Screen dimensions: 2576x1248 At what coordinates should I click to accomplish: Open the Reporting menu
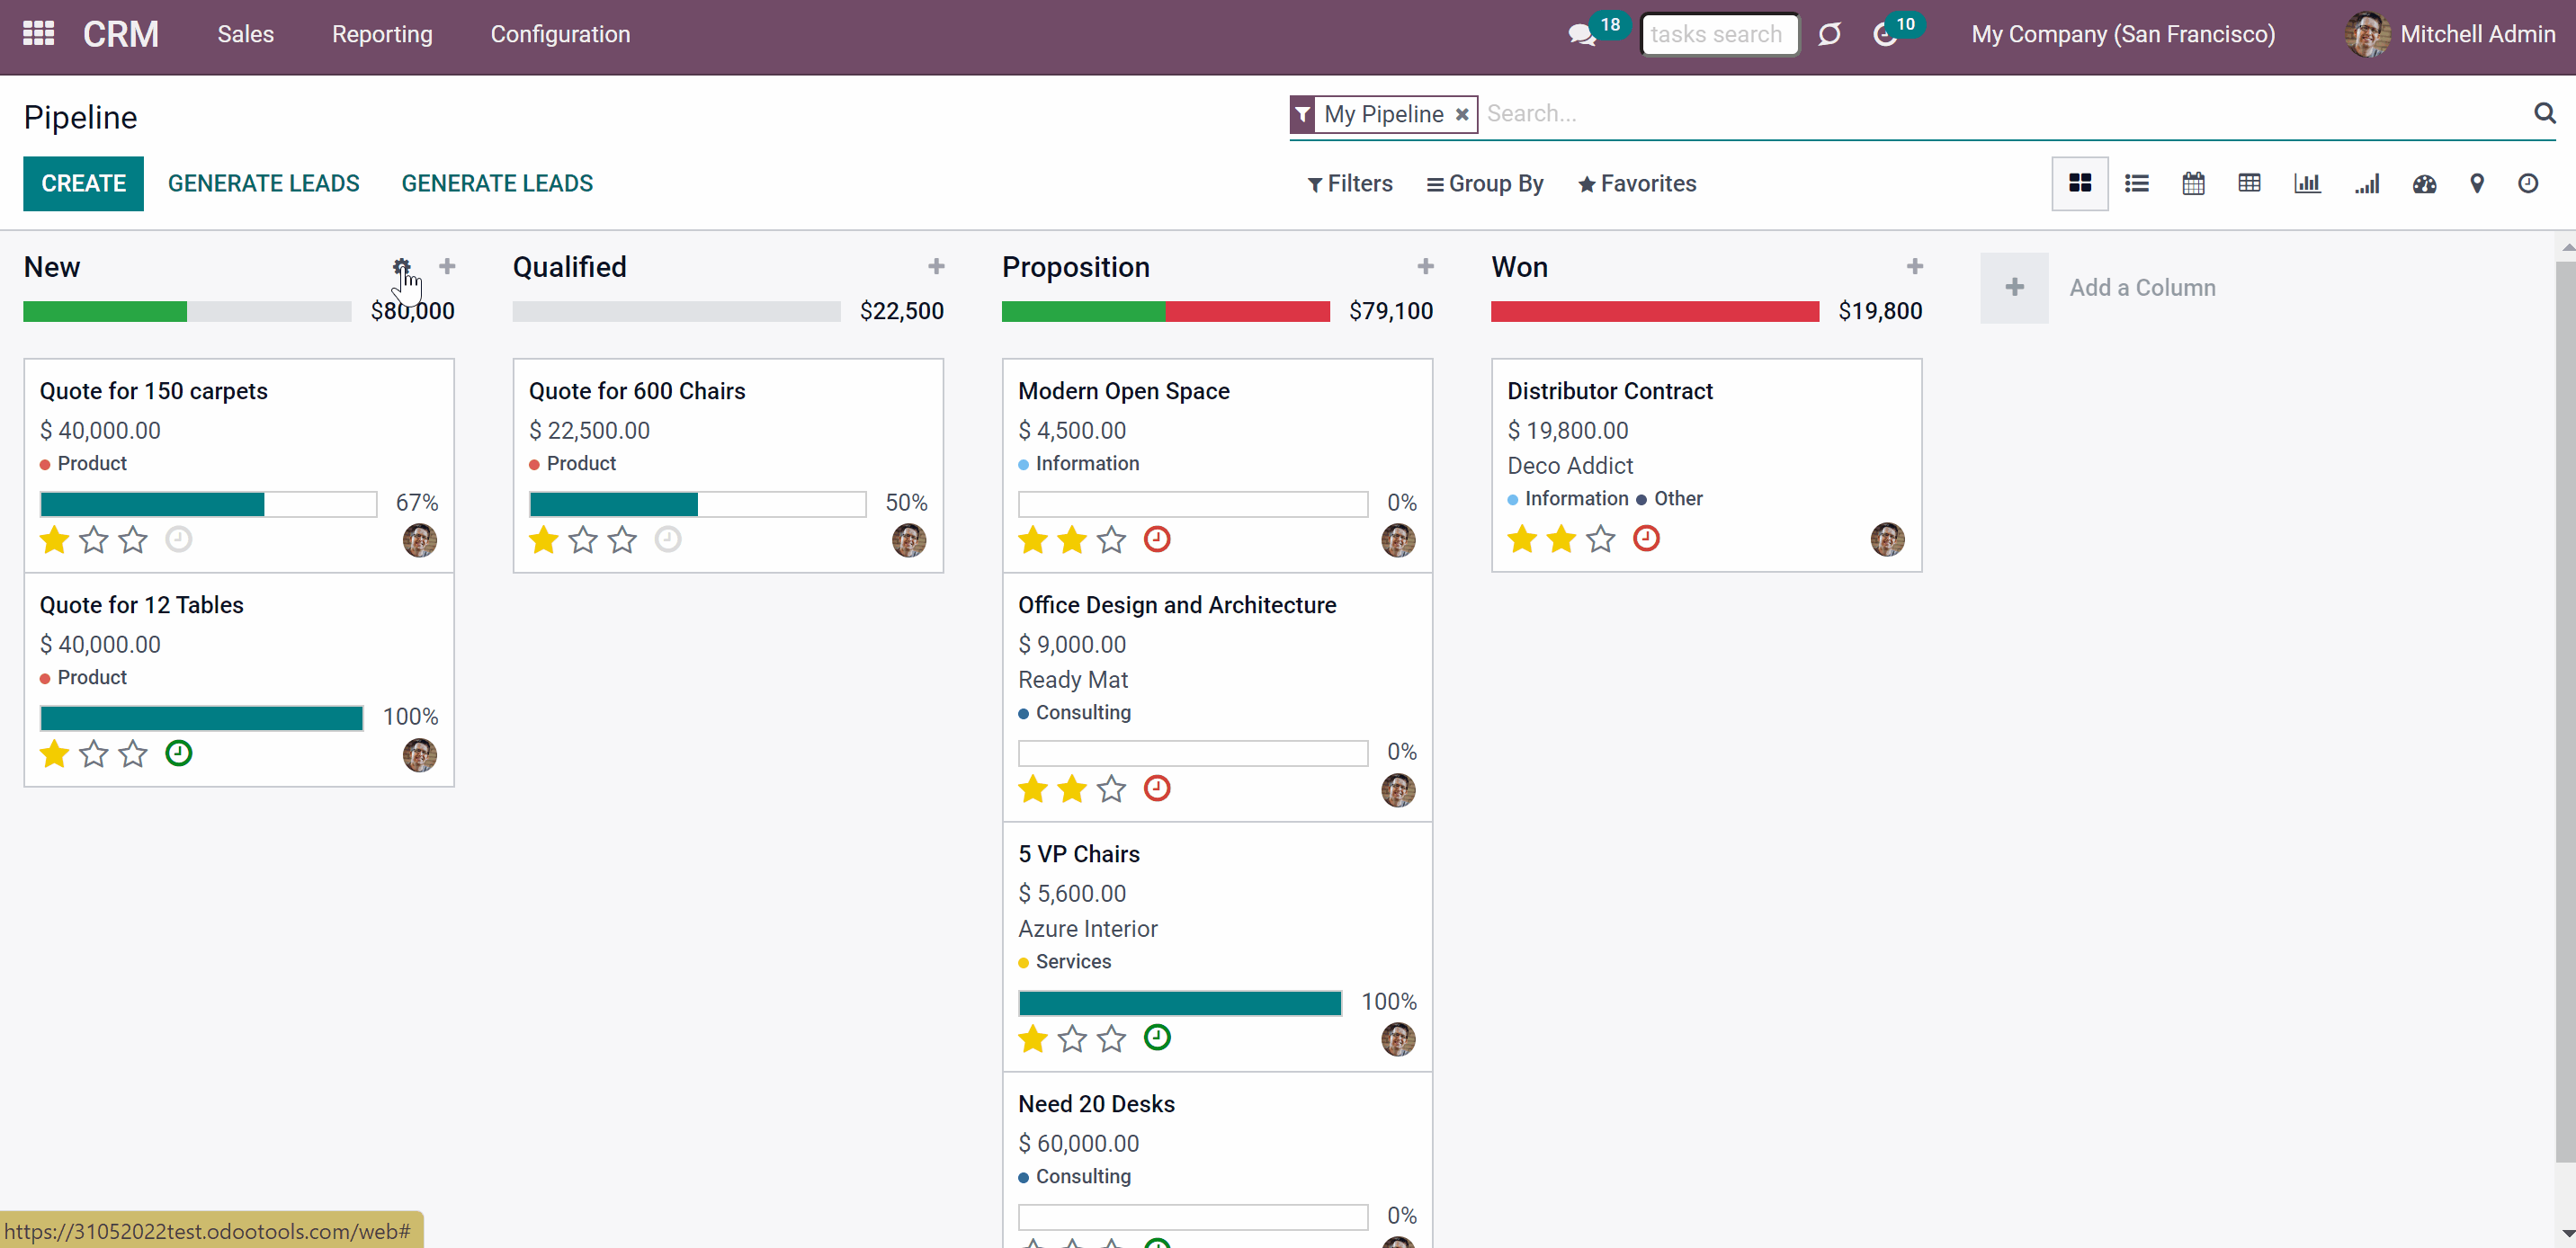(x=378, y=34)
